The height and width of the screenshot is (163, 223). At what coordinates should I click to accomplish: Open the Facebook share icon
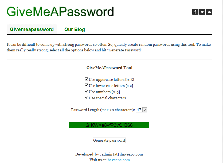pos(195,12)
